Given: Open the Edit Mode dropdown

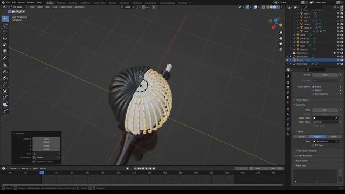Looking at the screenshot, I should pos(18,7).
